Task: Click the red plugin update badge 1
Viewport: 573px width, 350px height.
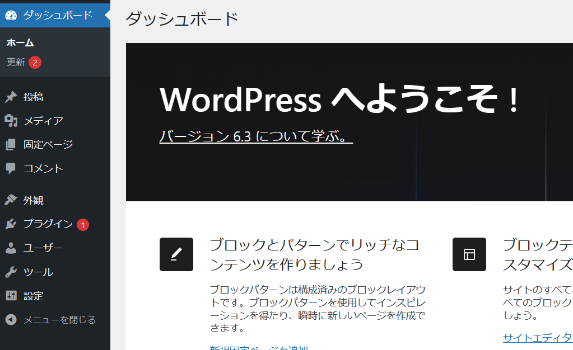Action: point(83,225)
